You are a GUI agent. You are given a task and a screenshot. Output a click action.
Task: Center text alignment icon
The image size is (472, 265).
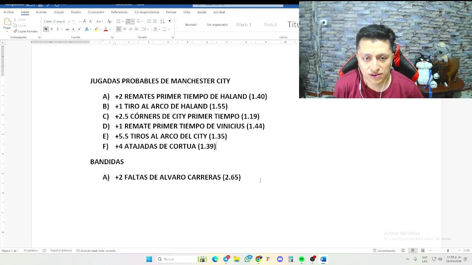125,29
